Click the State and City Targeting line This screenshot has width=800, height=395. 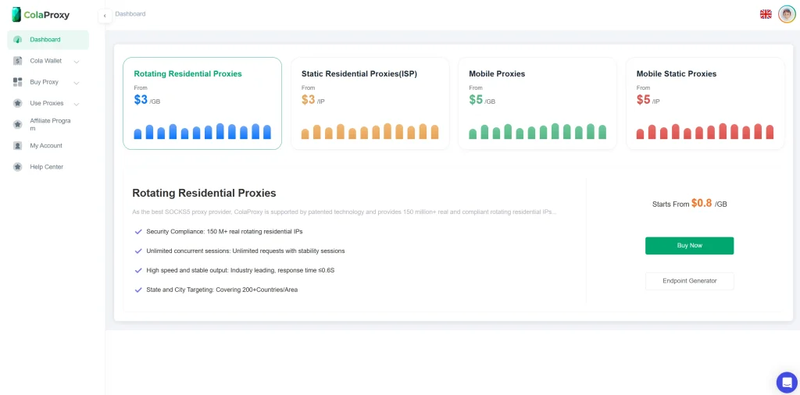point(222,290)
